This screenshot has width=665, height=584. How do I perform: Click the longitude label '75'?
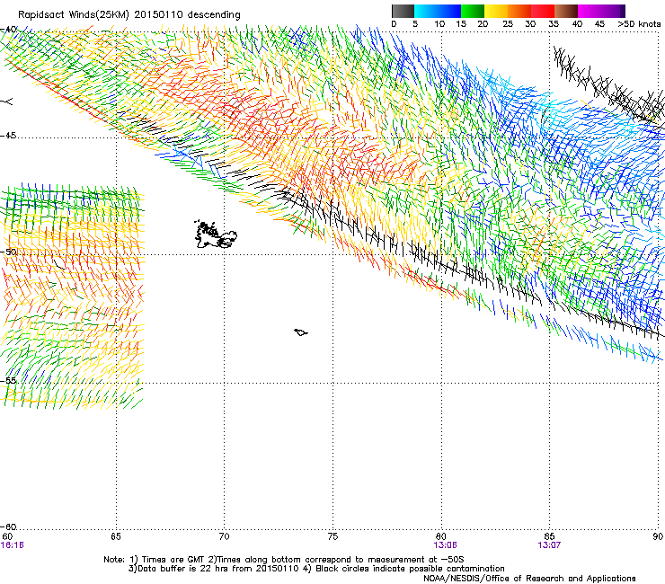coord(332,536)
